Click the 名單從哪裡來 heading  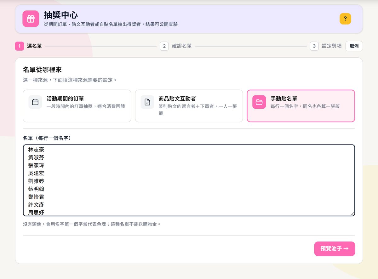pos(42,70)
